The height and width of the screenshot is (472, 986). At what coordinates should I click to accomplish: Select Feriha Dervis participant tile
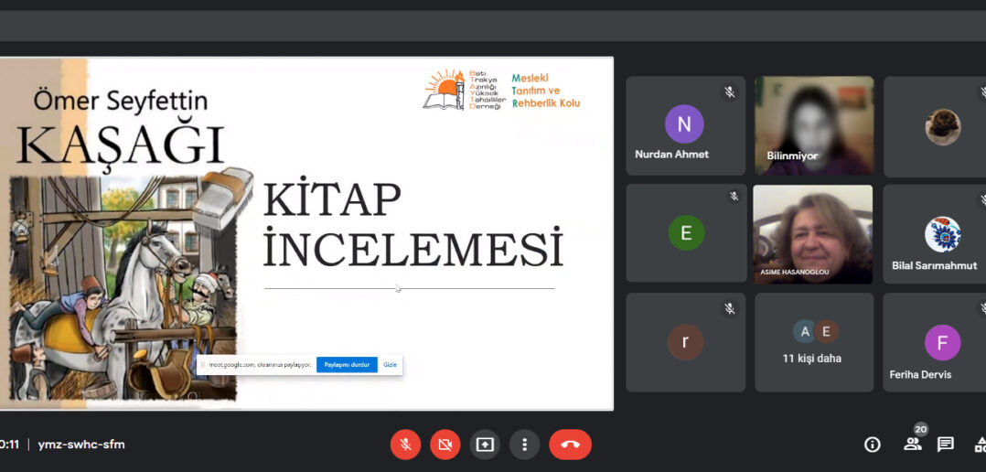pyautogui.click(x=935, y=342)
